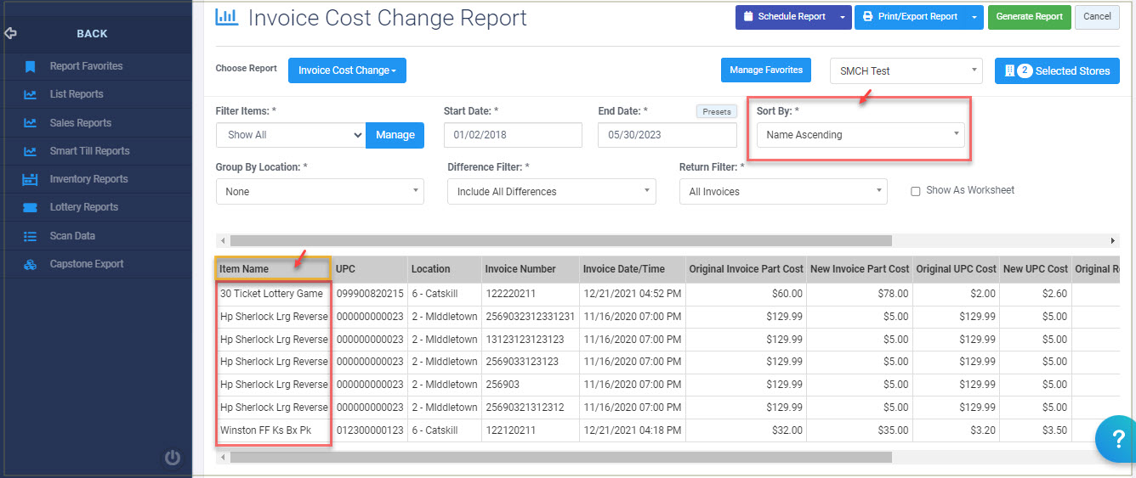This screenshot has height=478, width=1136.
Task: Click the UPC column header
Action: coord(370,269)
